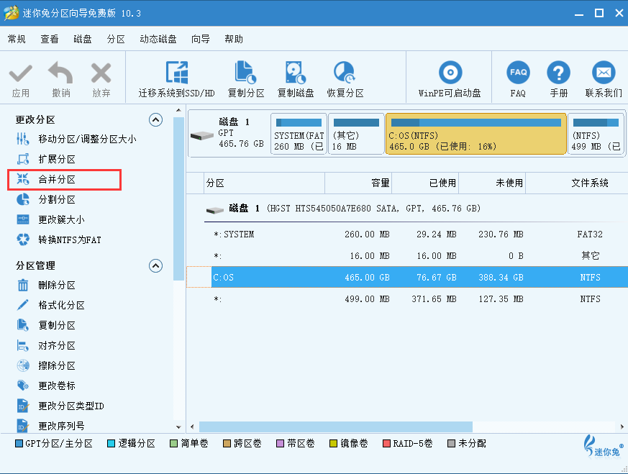Select the C:OS partition row

408,277
